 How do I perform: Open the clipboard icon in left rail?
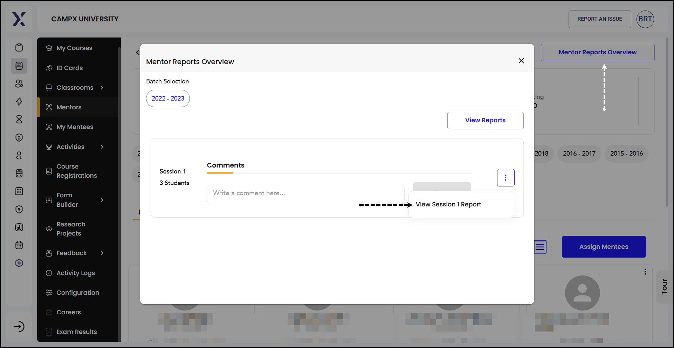tap(19, 48)
